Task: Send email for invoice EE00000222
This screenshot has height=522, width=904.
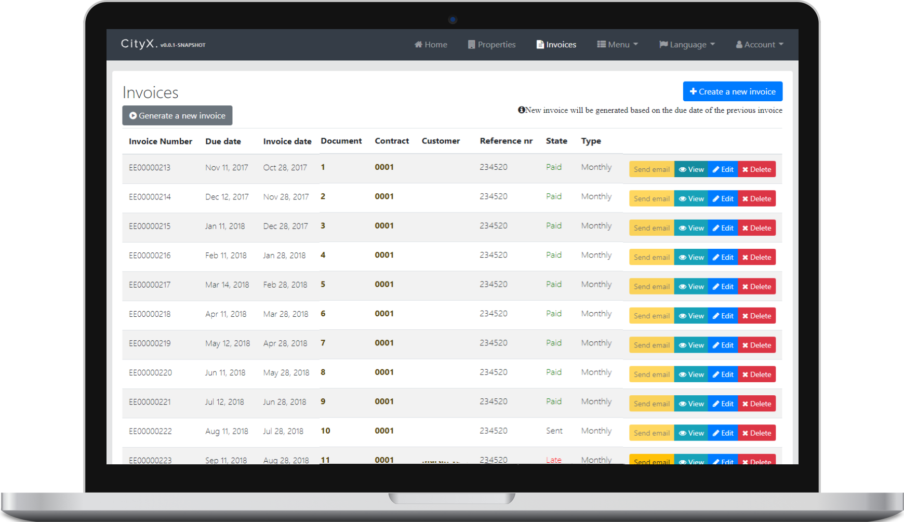Action: click(651, 433)
